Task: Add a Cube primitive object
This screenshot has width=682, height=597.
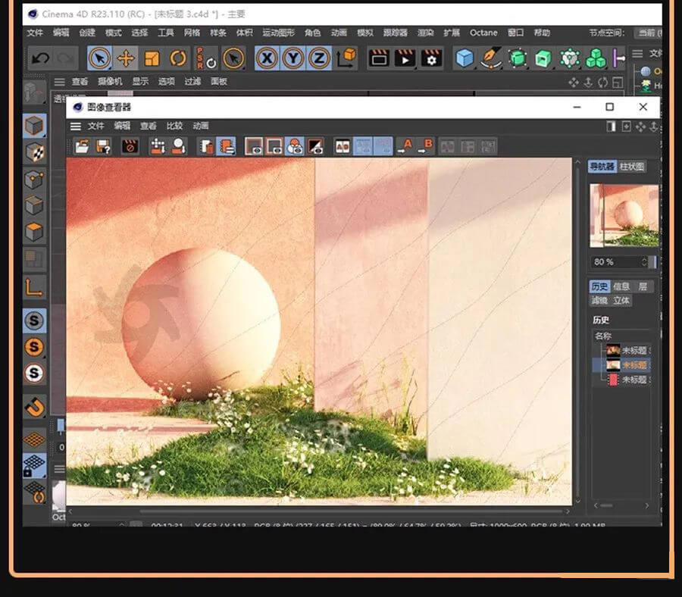Action: tap(465, 58)
